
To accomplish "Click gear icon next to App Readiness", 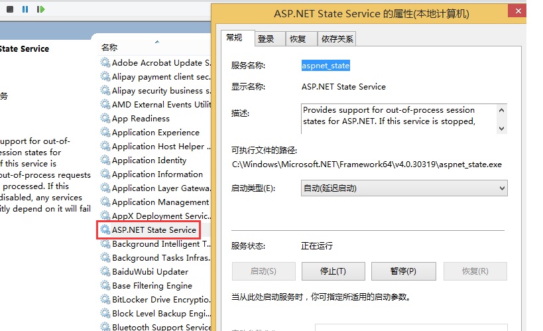I will [x=105, y=118].
